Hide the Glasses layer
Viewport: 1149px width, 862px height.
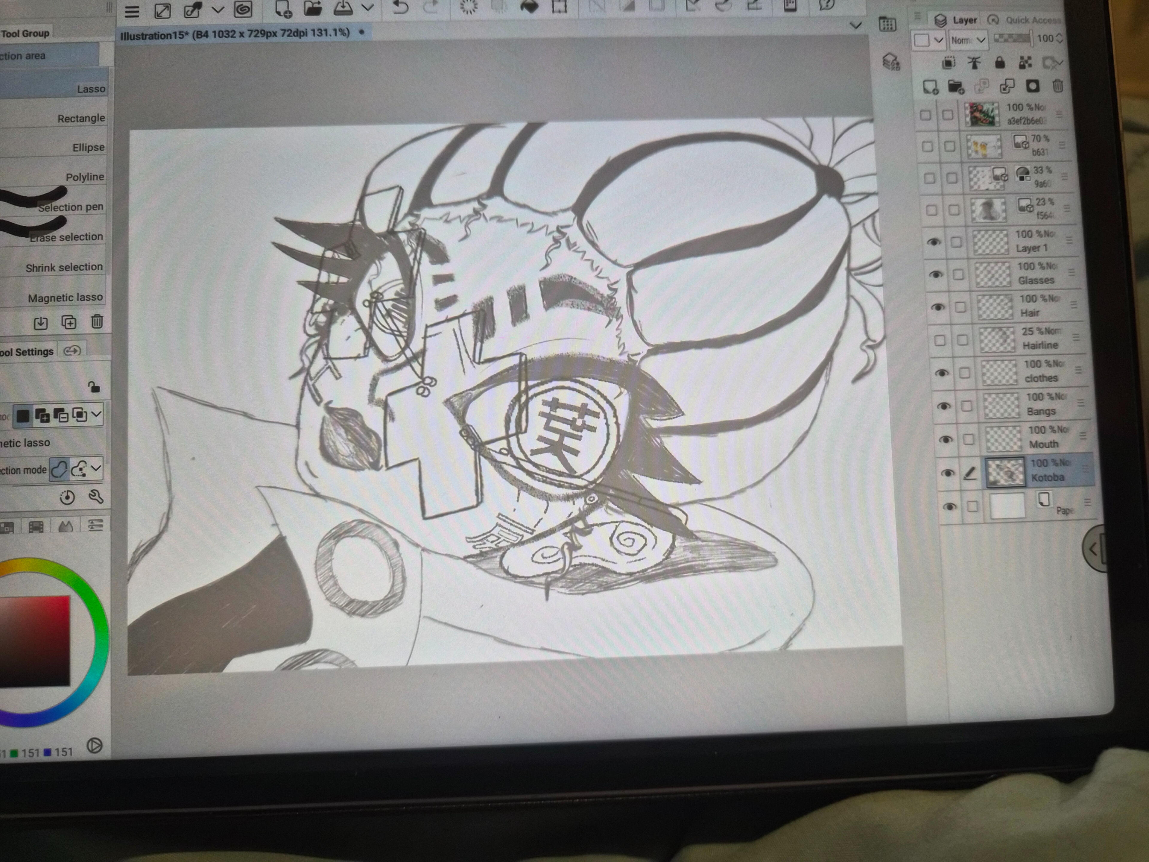click(936, 274)
